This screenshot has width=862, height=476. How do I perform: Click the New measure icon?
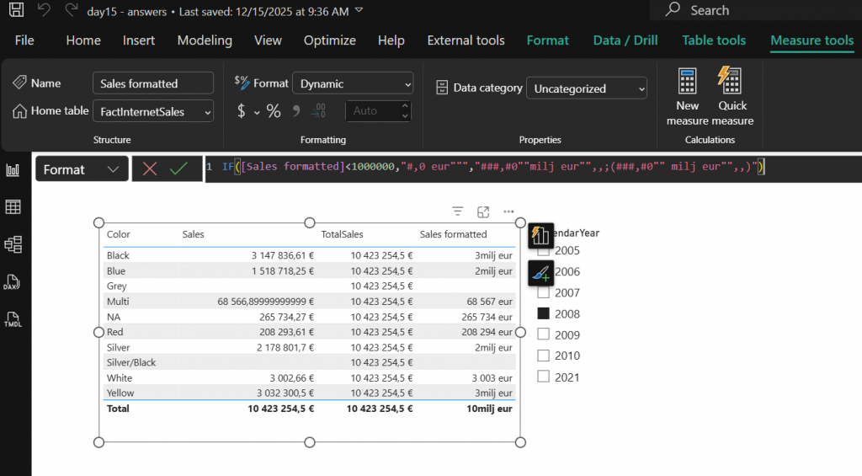pyautogui.click(x=687, y=97)
